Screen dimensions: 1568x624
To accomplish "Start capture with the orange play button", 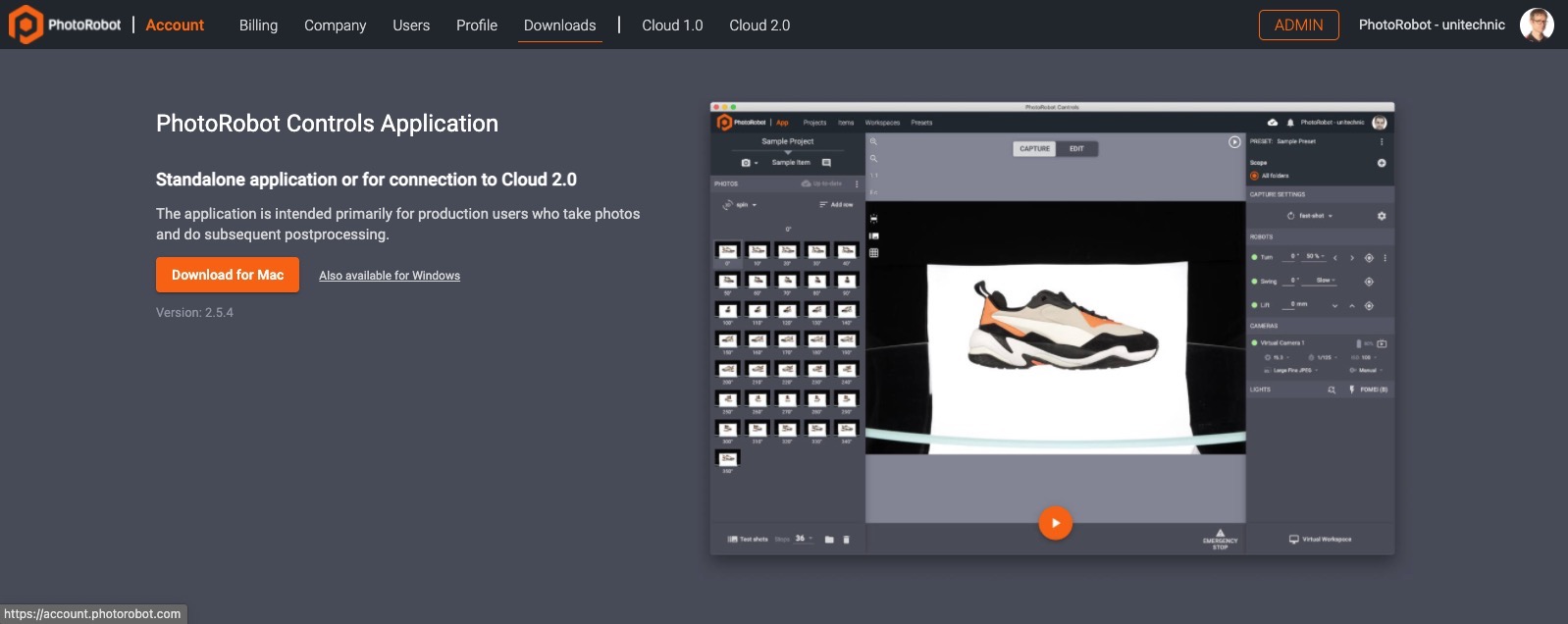I will pyautogui.click(x=1055, y=523).
